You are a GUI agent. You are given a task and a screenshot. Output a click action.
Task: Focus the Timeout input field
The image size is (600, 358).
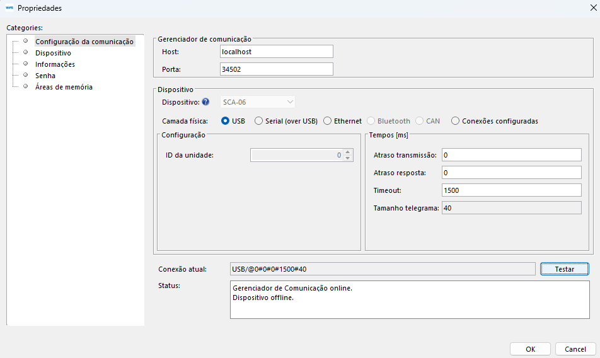coord(511,190)
